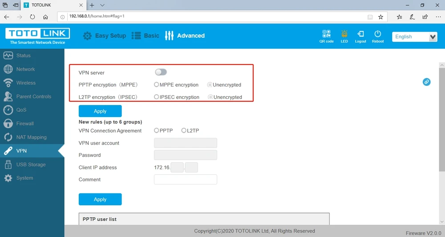Enable the VPN server toggle switch
Viewport: 445px width, 237px height.
pos(161,72)
